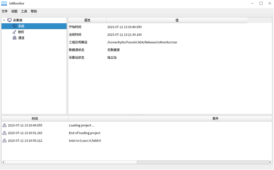
Task: Select the 授权 tree item
Action: 21,32
